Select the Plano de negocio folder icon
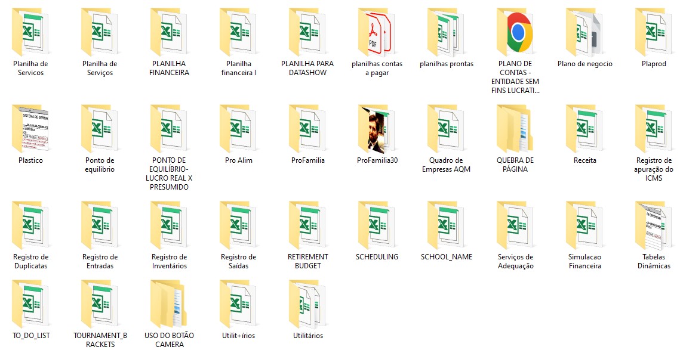Viewport: 680px width, 350px height. pos(584,31)
